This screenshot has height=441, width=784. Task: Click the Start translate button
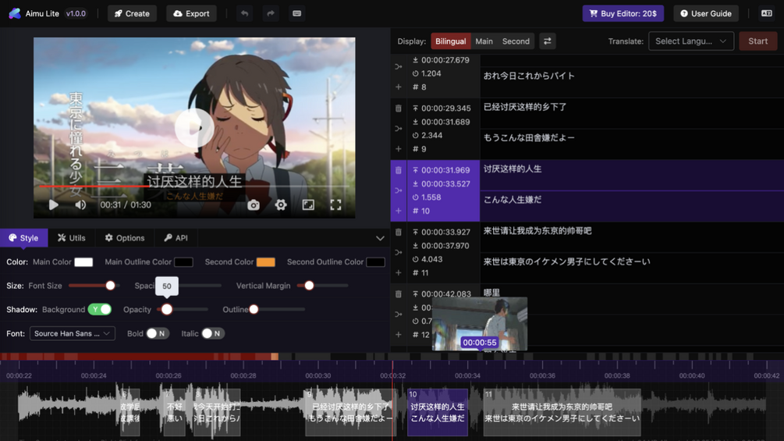tap(758, 41)
